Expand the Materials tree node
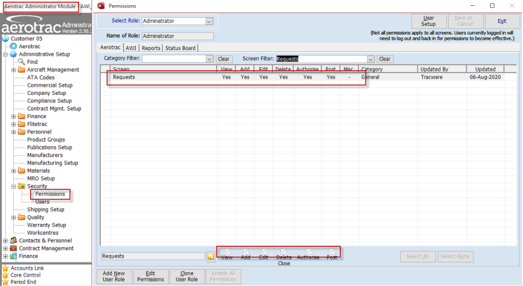Image resolution: width=523 pixels, height=286 pixels. 14,171
